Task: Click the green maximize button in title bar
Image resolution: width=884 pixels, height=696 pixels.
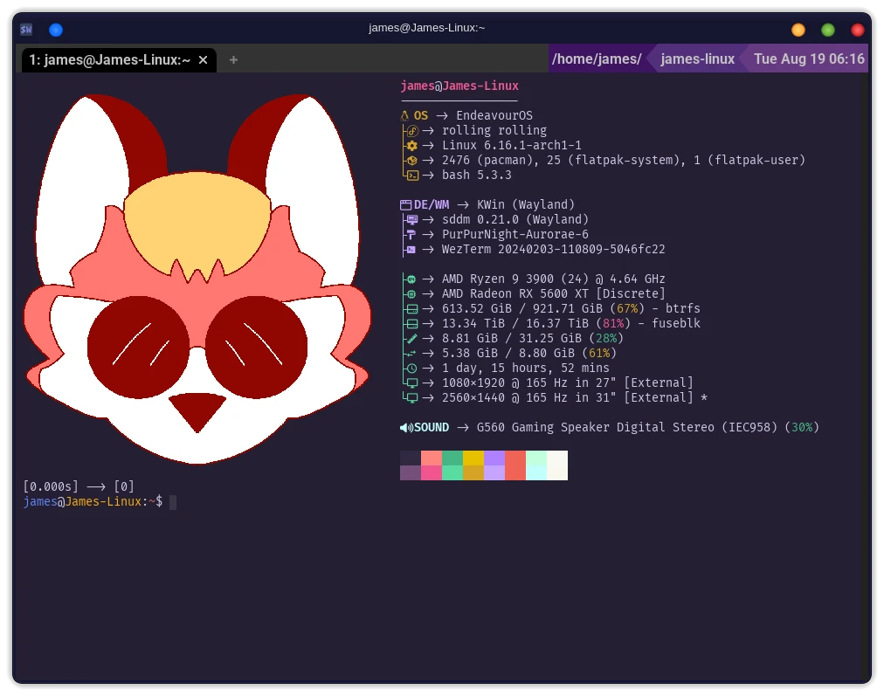Action: tap(828, 30)
